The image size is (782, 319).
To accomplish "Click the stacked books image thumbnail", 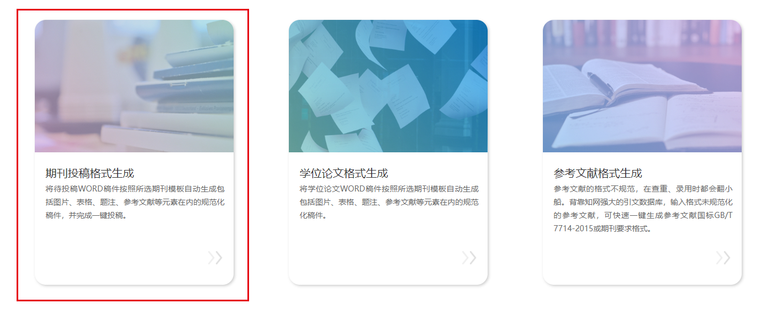I will pyautogui.click(x=134, y=86).
